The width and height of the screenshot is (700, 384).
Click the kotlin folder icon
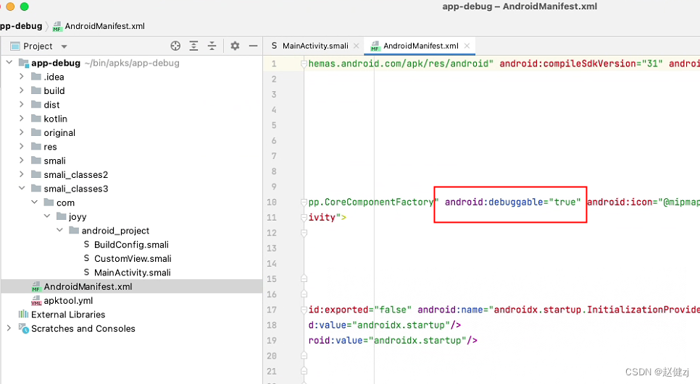coord(36,119)
